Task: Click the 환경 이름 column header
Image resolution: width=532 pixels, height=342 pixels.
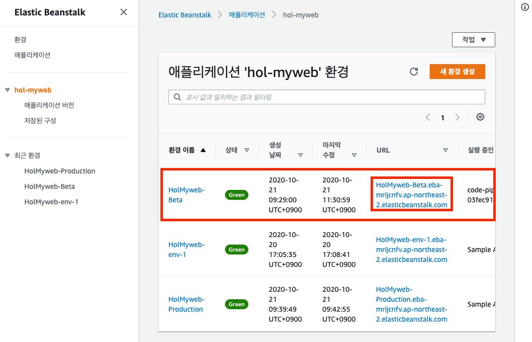Action: 181,150
